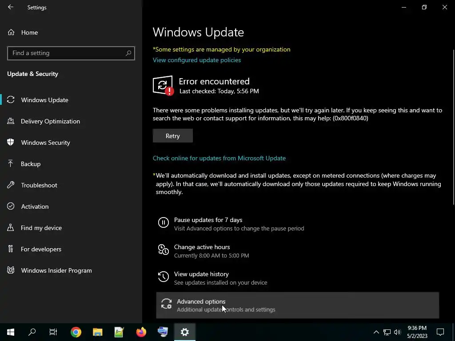
Task: Open the Notepad++ taskbar icon
Action: click(119, 332)
